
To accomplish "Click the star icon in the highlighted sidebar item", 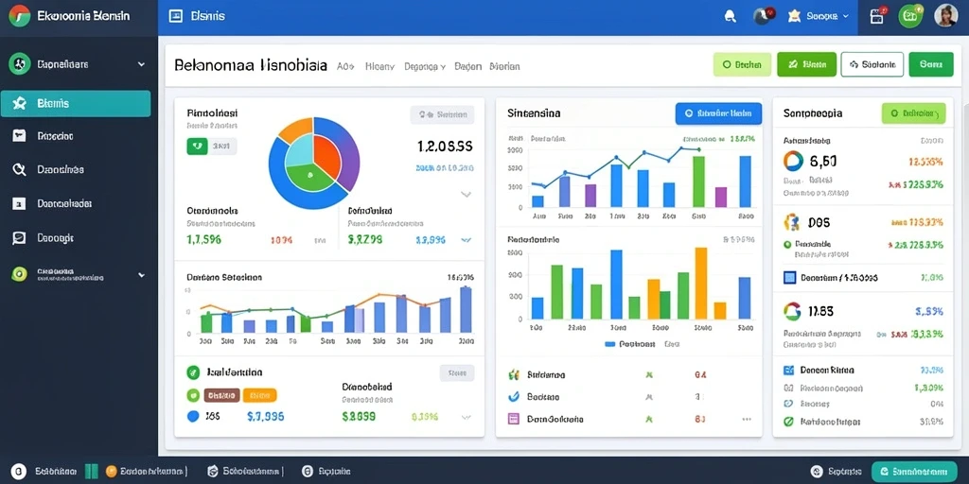I will coord(19,103).
